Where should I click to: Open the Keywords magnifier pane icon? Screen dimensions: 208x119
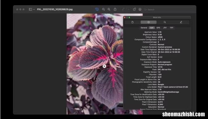coord(165,22)
